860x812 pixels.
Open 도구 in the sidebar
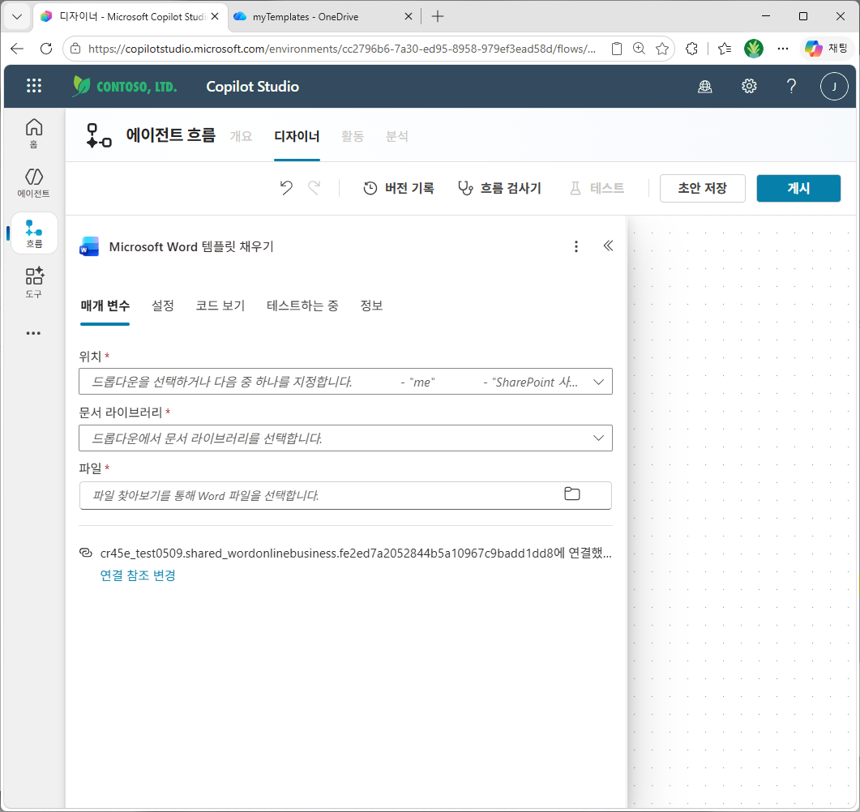tap(34, 283)
